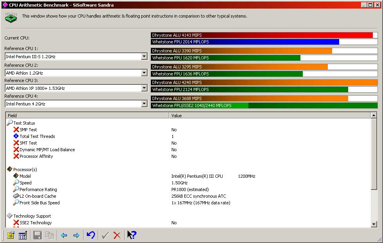Click the magnifier icon beside Speed
Image resolution: width=383 pixels, height=243 pixels.
pos(16,182)
